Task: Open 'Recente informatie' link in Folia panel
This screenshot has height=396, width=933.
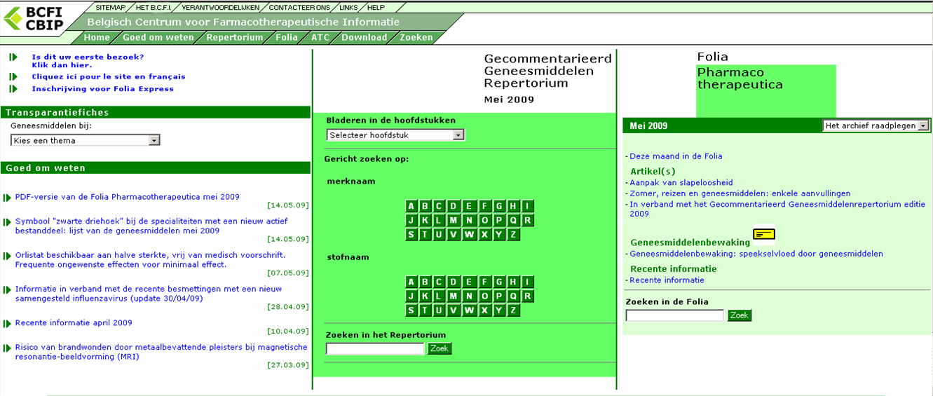Action: point(667,280)
